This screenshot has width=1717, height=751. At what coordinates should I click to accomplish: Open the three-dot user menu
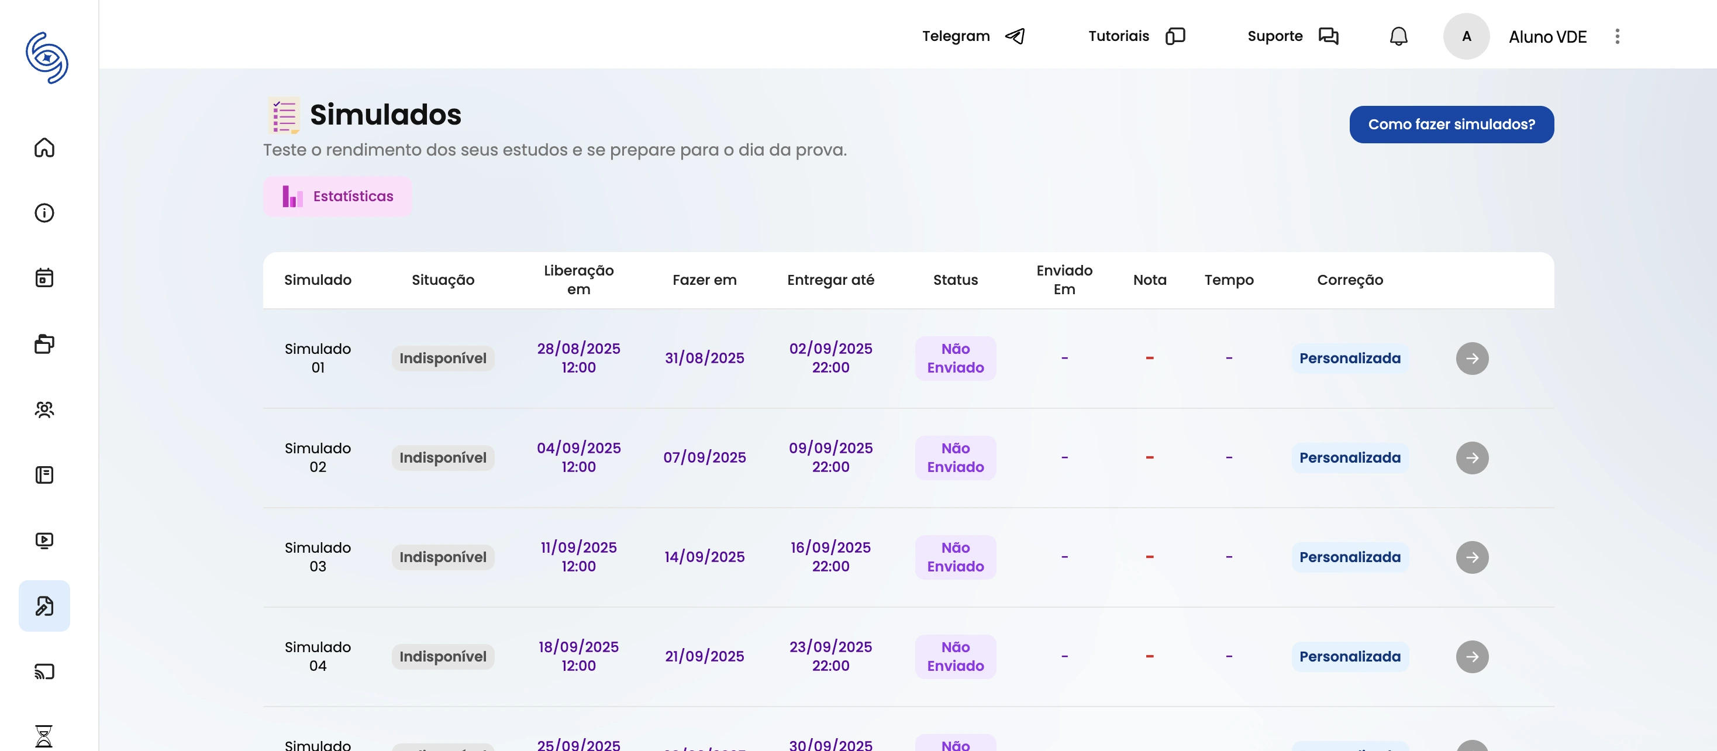1617,36
